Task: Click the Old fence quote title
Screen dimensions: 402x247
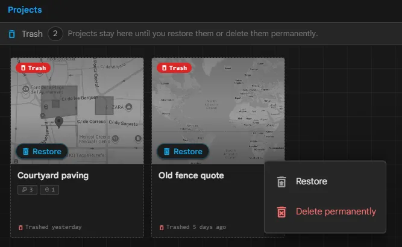Action: coord(191,175)
